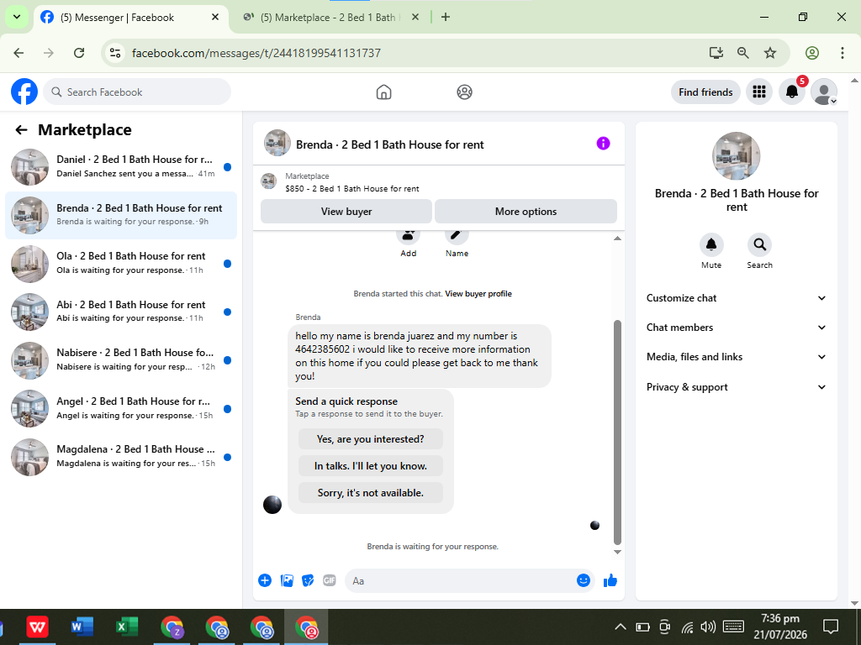Click the Name edit pencil icon
Image resolution: width=861 pixels, height=645 pixels.
457,236
